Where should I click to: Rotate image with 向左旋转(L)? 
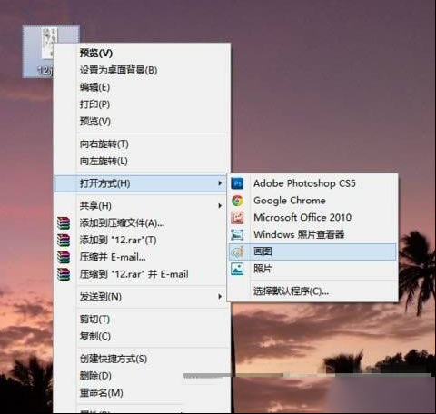pyautogui.click(x=104, y=161)
